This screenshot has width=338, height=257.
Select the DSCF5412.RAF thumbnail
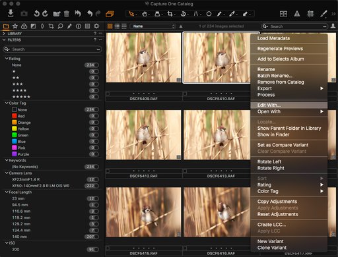point(143,134)
